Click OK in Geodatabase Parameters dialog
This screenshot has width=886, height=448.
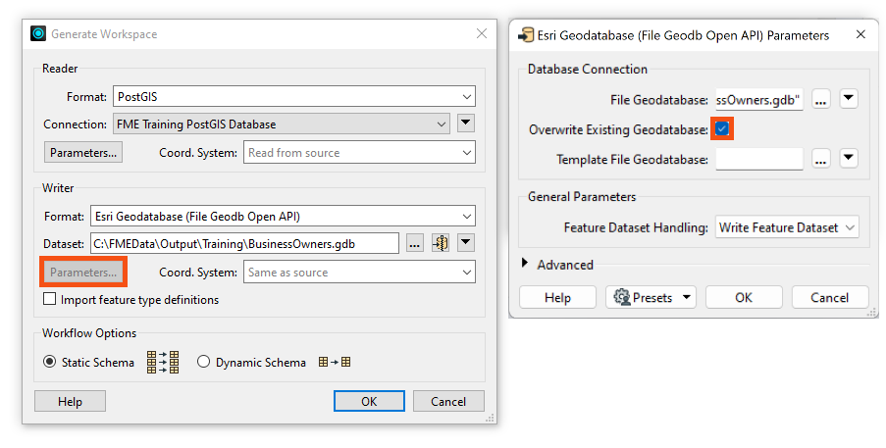point(744,297)
